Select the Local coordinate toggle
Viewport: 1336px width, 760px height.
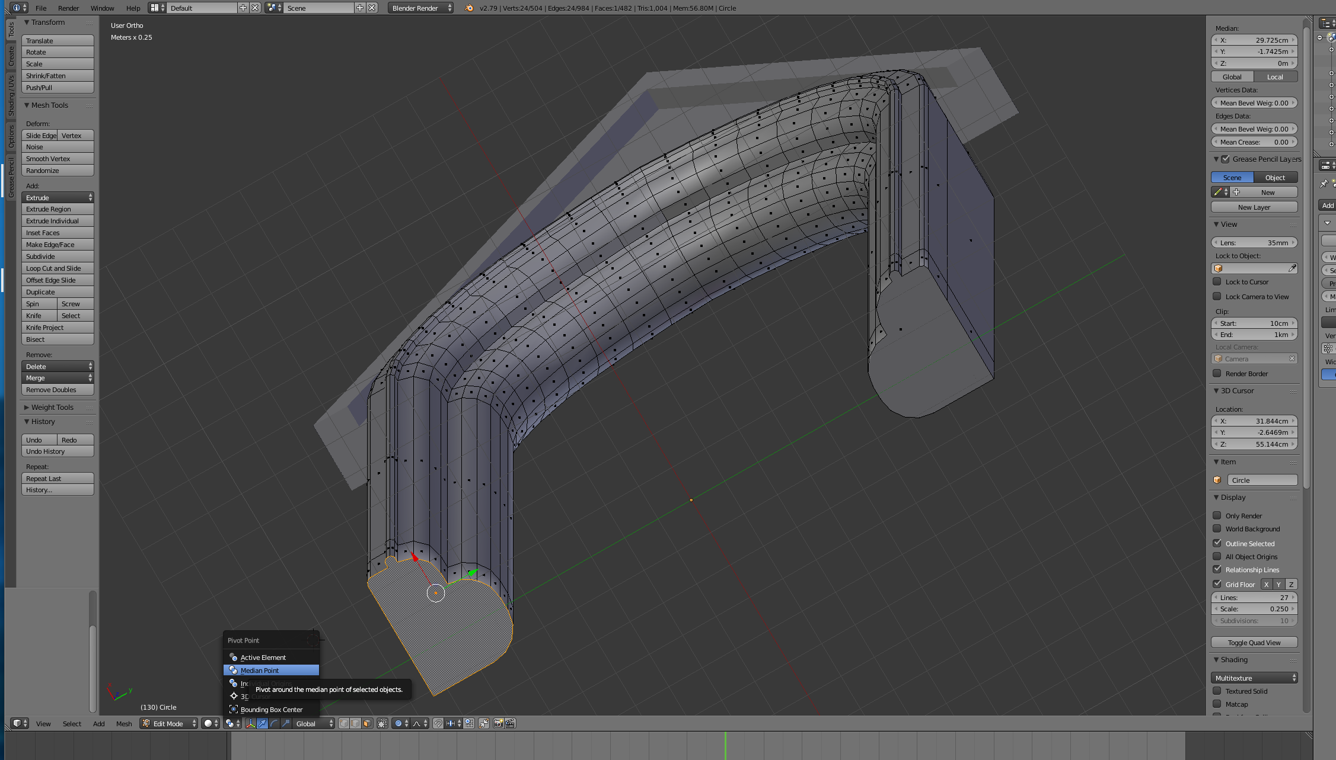[x=1276, y=76]
